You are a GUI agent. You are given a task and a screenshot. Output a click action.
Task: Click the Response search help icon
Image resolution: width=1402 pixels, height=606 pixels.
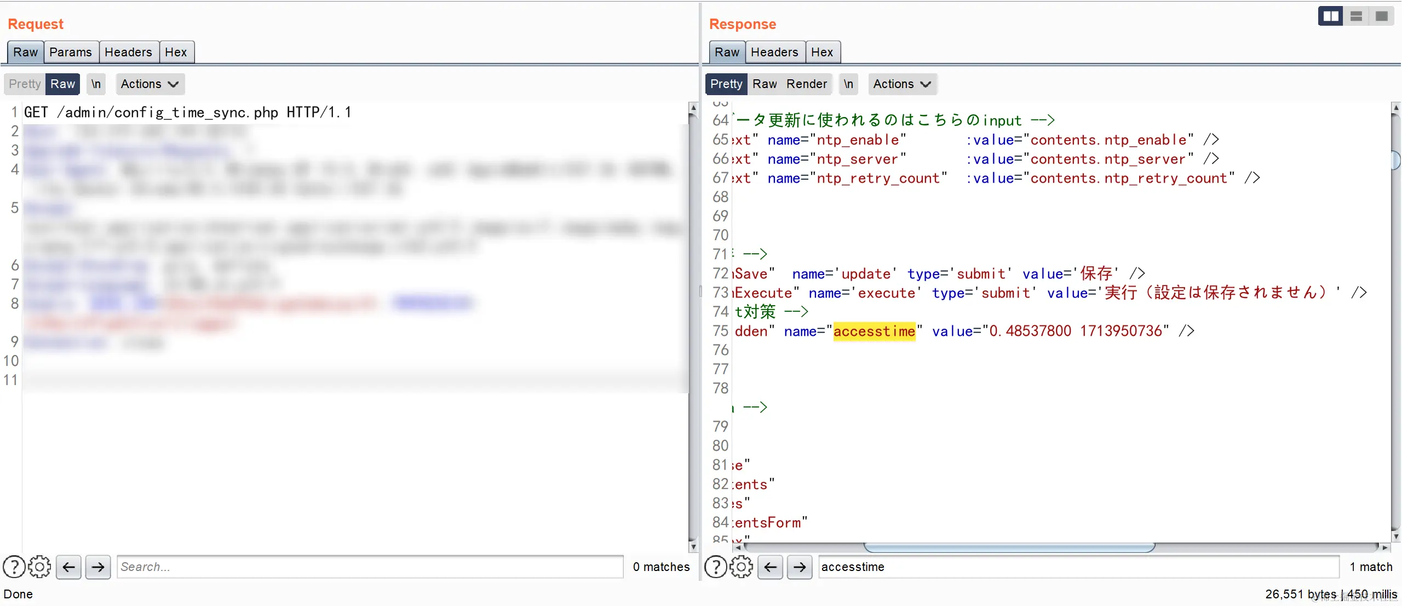coord(716,567)
